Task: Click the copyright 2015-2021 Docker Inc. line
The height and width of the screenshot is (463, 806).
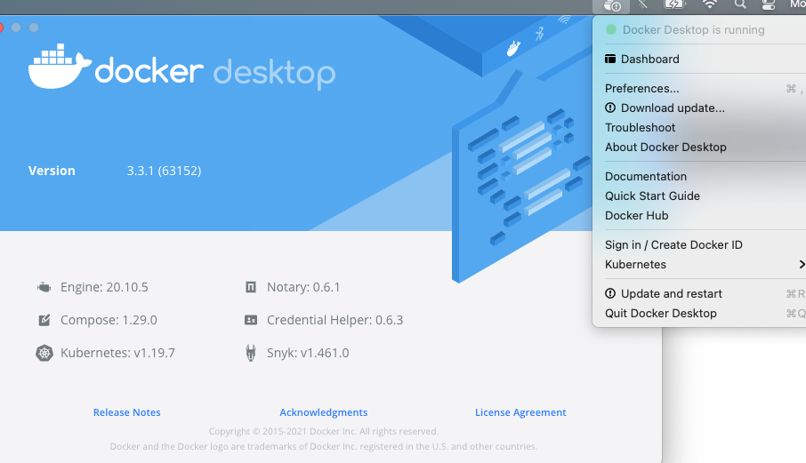Action: click(323, 431)
